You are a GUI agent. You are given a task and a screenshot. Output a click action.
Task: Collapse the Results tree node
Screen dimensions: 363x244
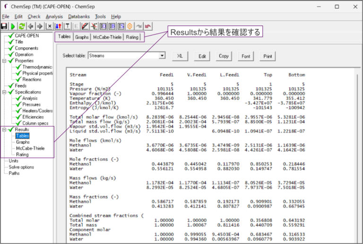click(x=4, y=130)
